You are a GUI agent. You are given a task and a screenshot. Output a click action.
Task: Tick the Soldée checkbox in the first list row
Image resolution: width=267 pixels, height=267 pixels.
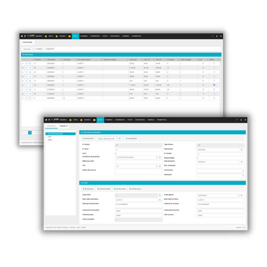click(214, 64)
